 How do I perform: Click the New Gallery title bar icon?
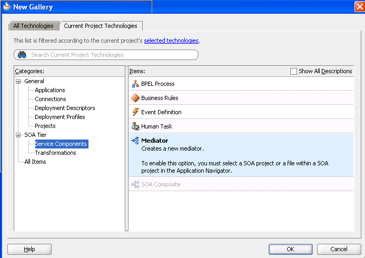[7, 7]
